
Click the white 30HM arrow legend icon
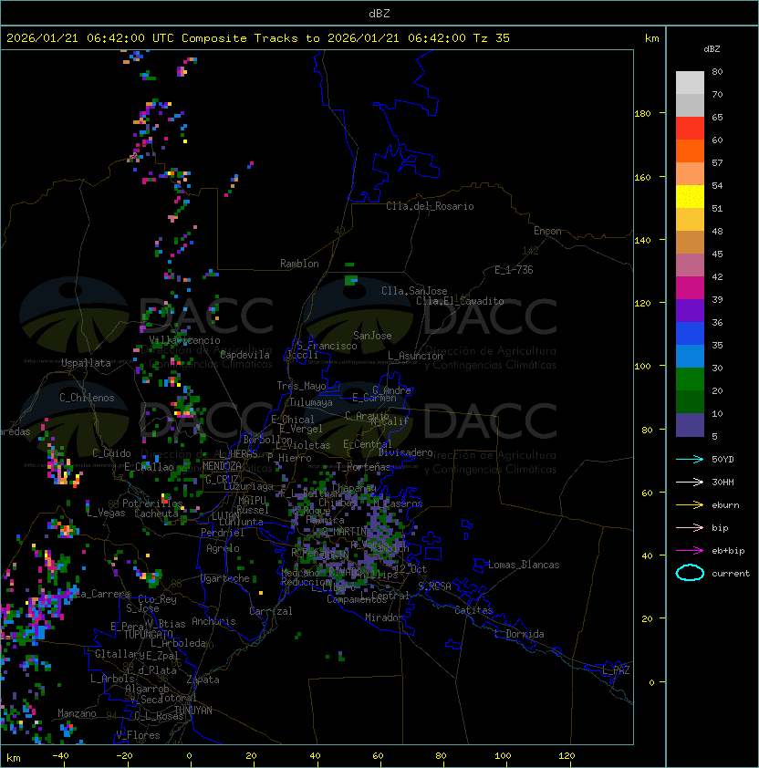pyautogui.click(x=690, y=482)
